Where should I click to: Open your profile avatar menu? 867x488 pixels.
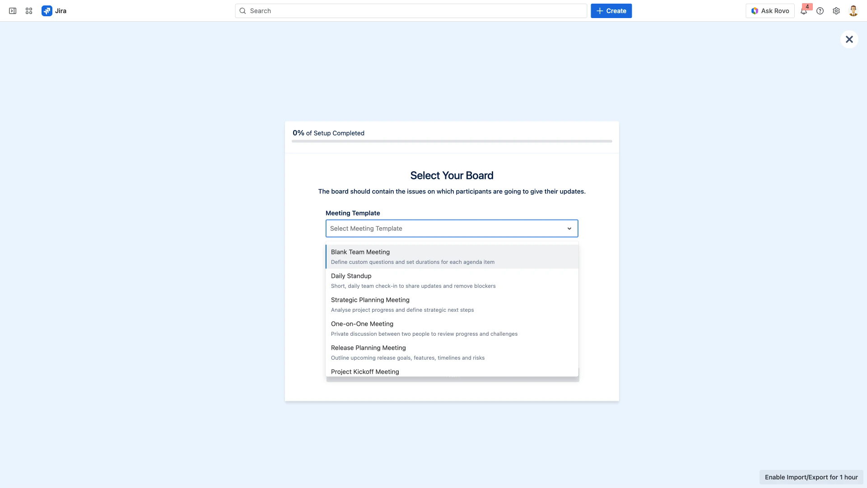click(x=853, y=10)
